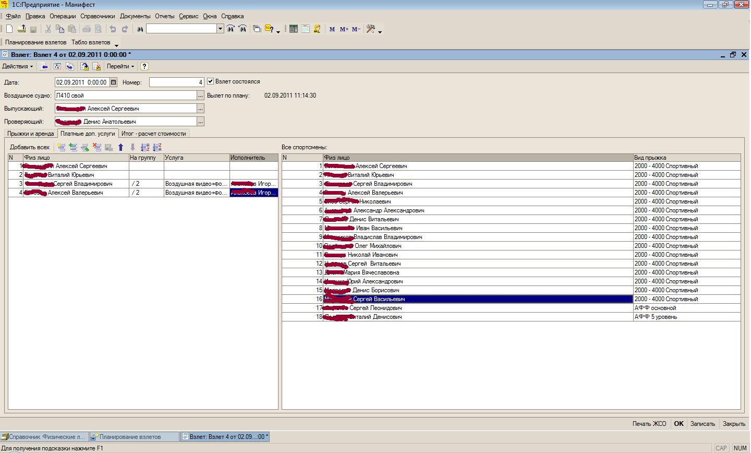Expand the search combo box dropdown arrow
751x453 pixels.
pyautogui.click(x=220, y=29)
